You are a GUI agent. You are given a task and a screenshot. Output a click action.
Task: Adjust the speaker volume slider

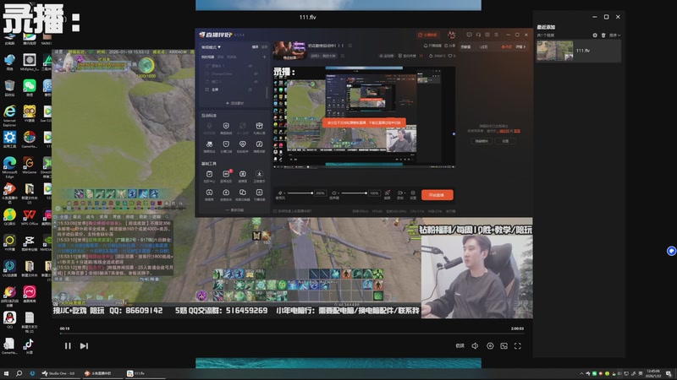click(x=354, y=193)
